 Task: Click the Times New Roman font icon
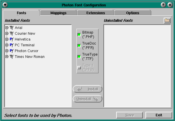[x=12, y=57]
